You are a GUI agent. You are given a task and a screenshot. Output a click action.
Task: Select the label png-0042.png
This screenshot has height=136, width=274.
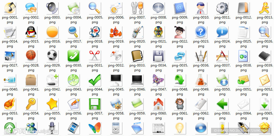click(52, 92)
